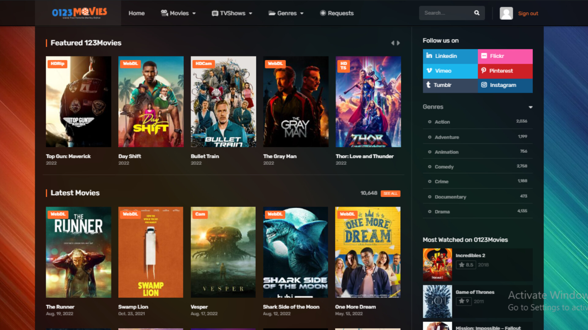Switch to the Home menu item
The width and height of the screenshot is (588, 330).
click(x=137, y=13)
